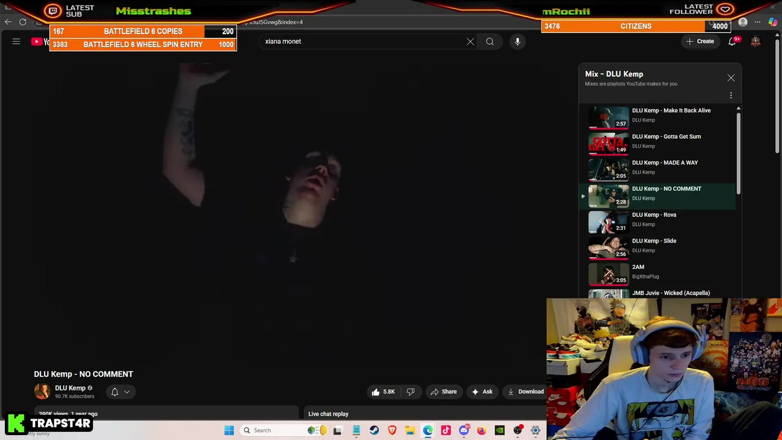
Task: Open Settings gear from the taskbar
Action: pos(535,430)
